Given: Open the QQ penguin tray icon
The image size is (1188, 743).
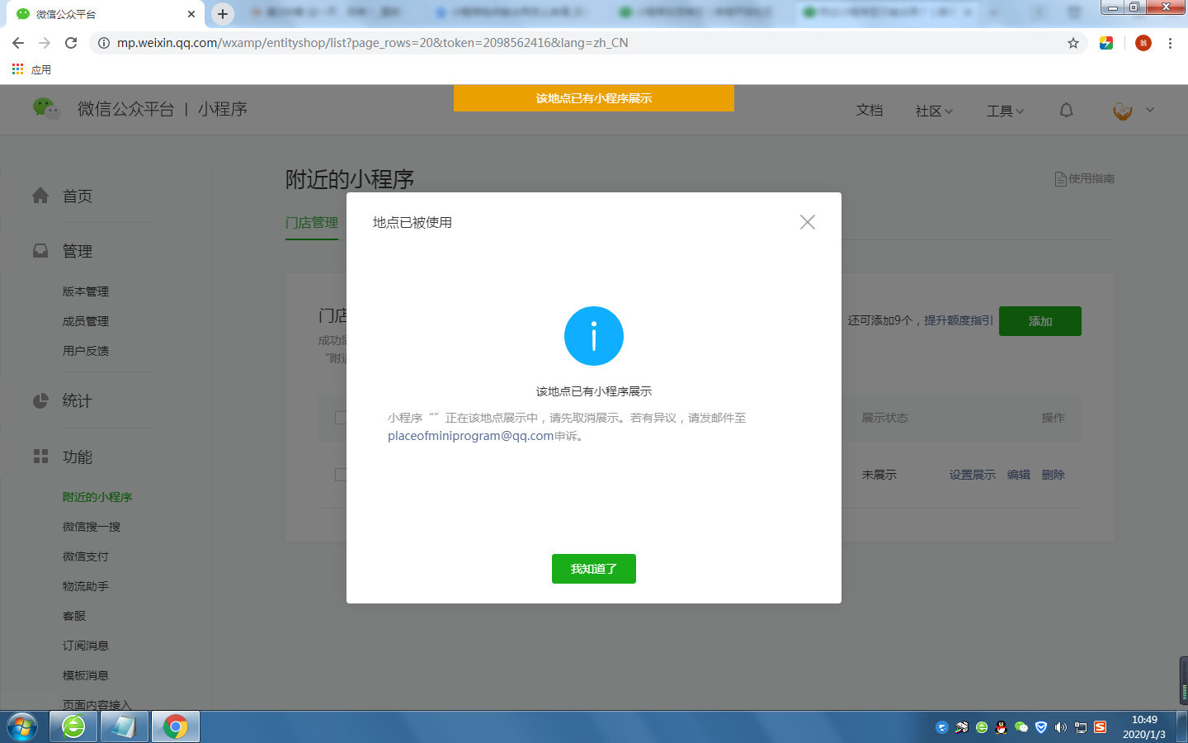Looking at the screenshot, I should [x=1002, y=727].
